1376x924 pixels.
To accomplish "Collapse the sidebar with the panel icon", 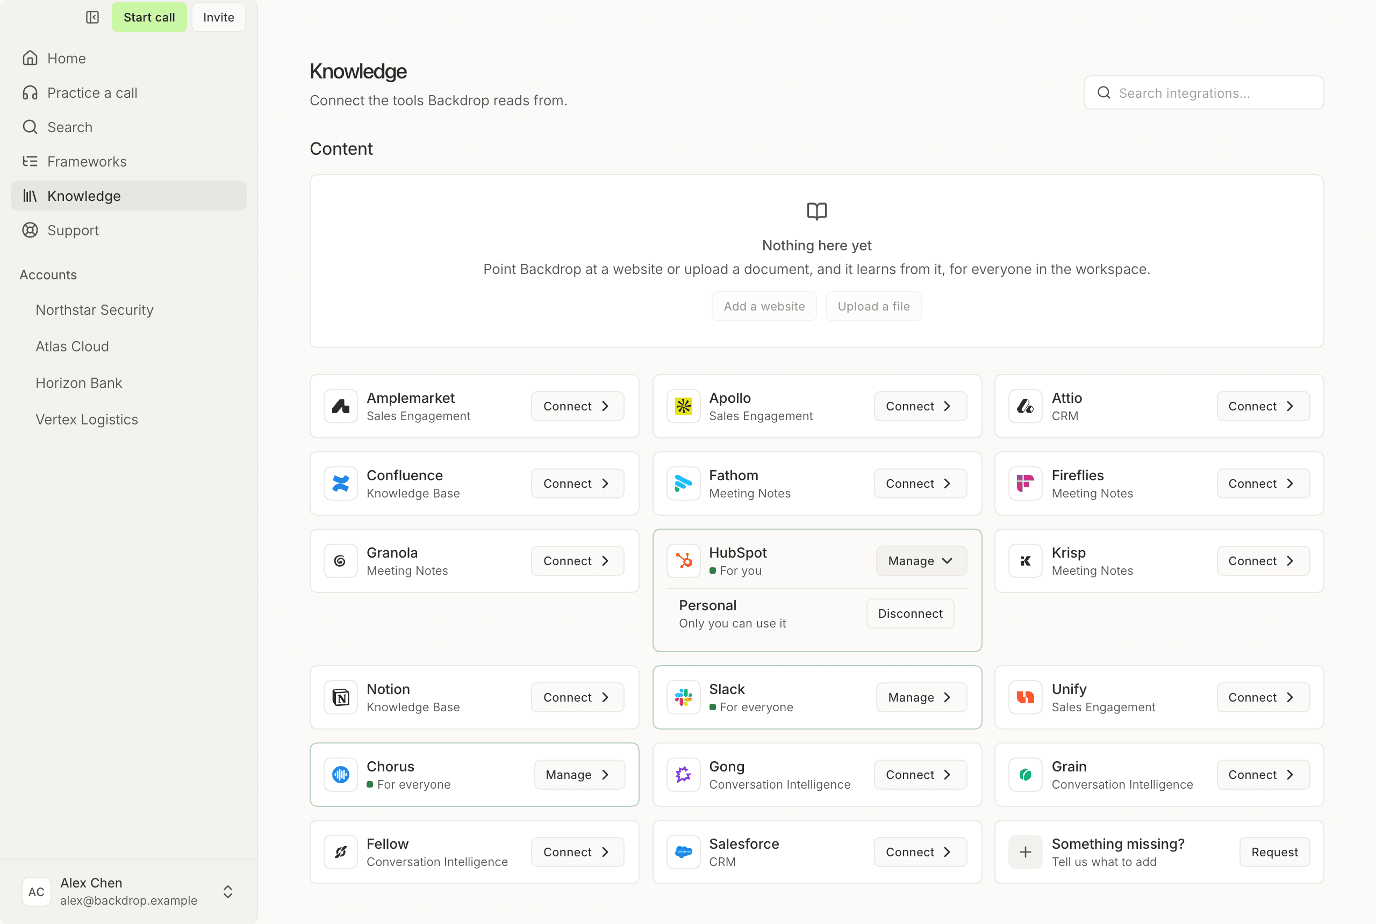I will 92,17.
